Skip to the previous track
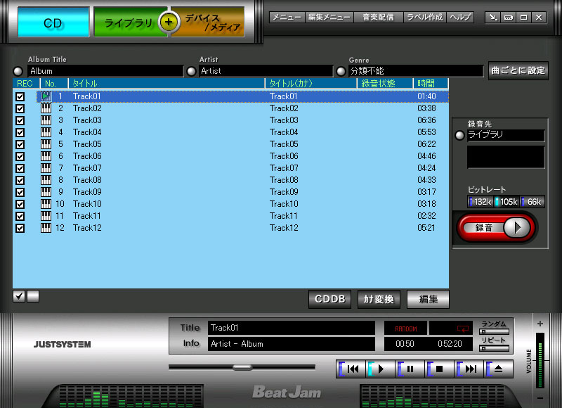Viewport: 562px width, 408px height. pos(353,368)
